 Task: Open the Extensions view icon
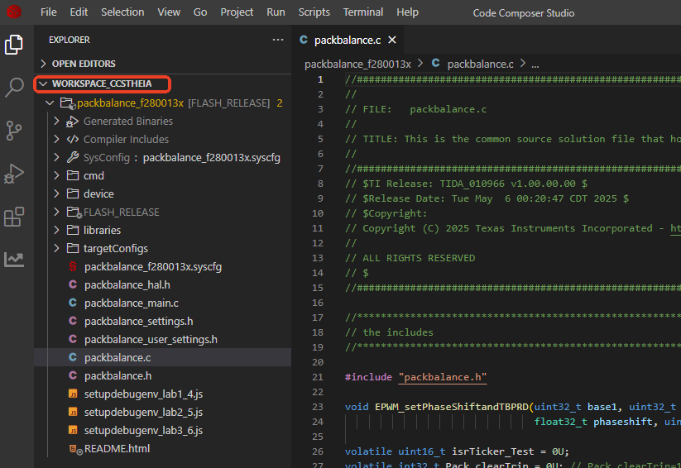[x=14, y=217]
